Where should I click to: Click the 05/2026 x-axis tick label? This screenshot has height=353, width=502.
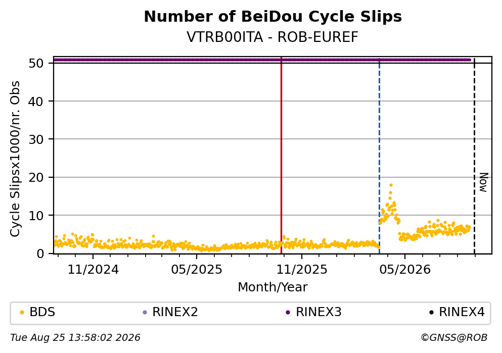click(405, 270)
